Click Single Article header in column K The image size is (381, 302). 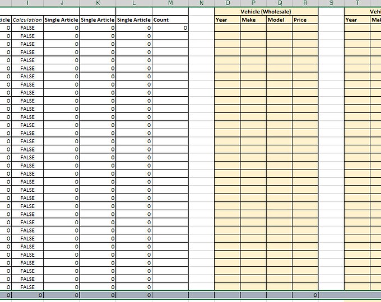(x=97, y=20)
